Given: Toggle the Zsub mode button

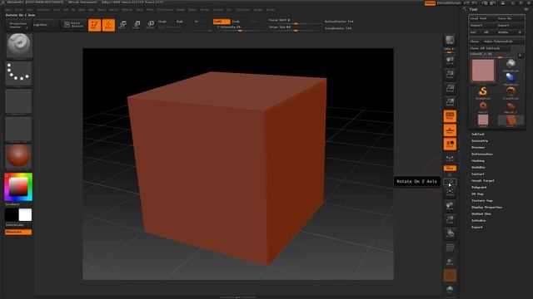Looking at the screenshot, I should coord(236,22).
